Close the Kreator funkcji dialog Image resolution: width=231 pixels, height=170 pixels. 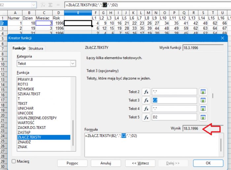222,38
